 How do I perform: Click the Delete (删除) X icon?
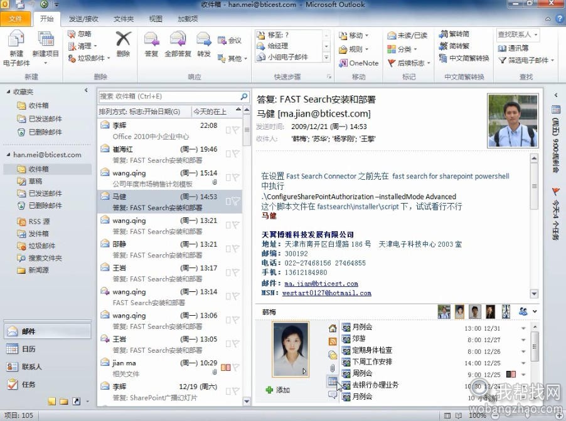(123, 39)
